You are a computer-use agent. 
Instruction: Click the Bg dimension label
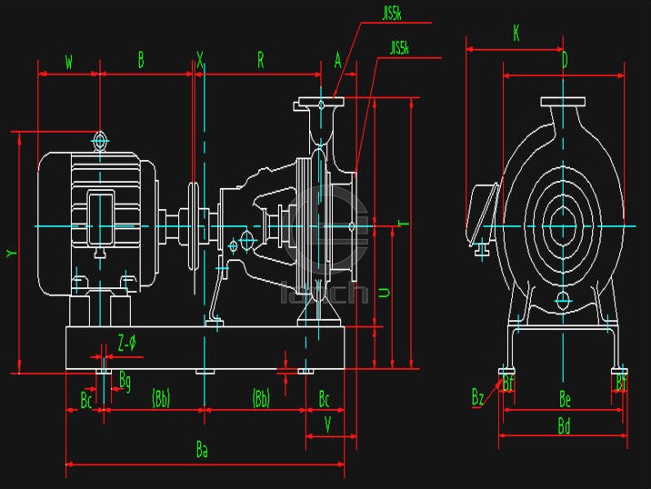(x=125, y=380)
